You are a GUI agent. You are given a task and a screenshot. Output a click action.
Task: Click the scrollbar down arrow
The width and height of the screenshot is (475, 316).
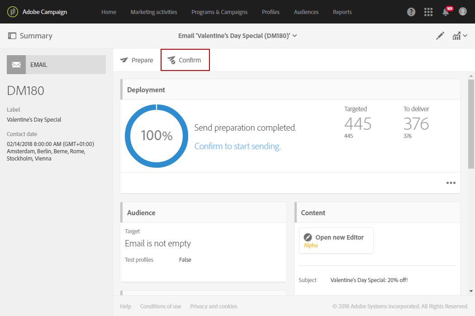[x=471, y=291]
